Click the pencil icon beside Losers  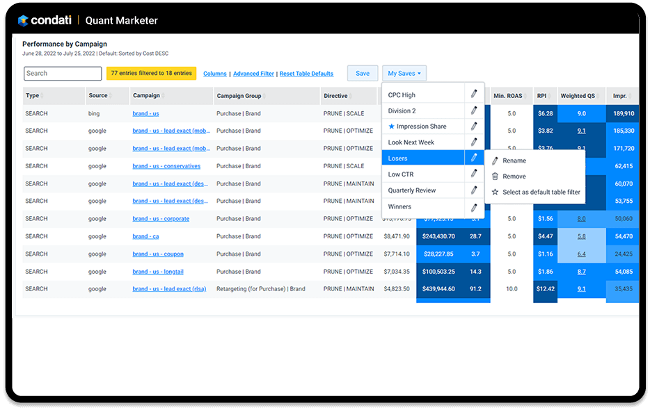[x=474, y=157]
